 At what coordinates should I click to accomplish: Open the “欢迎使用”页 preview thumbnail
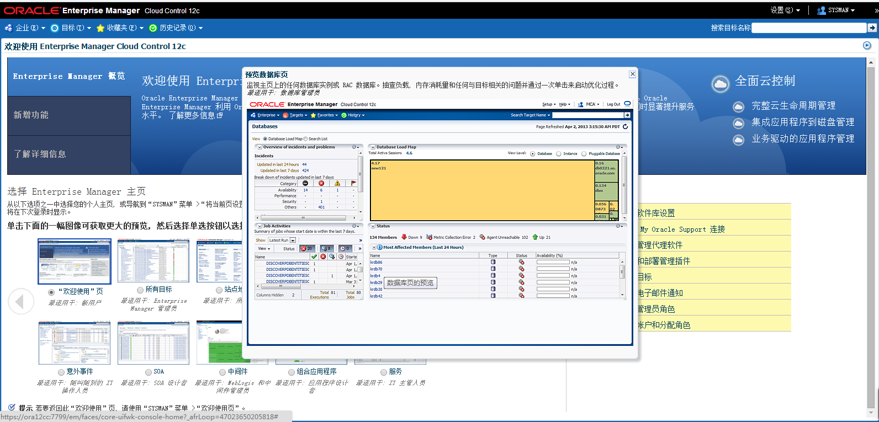point(75,261)
